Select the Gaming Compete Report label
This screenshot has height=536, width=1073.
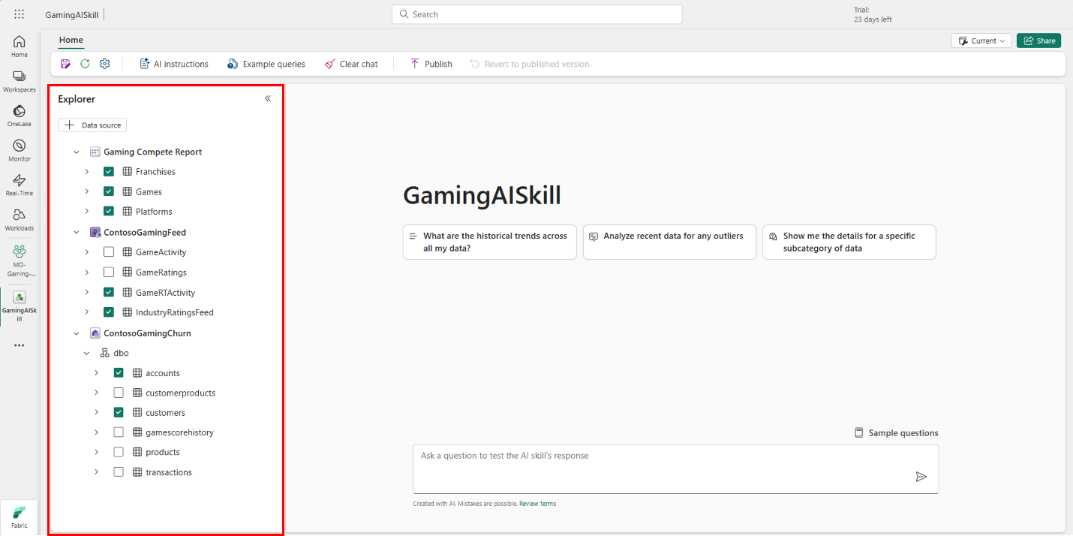tap(152, 152)
